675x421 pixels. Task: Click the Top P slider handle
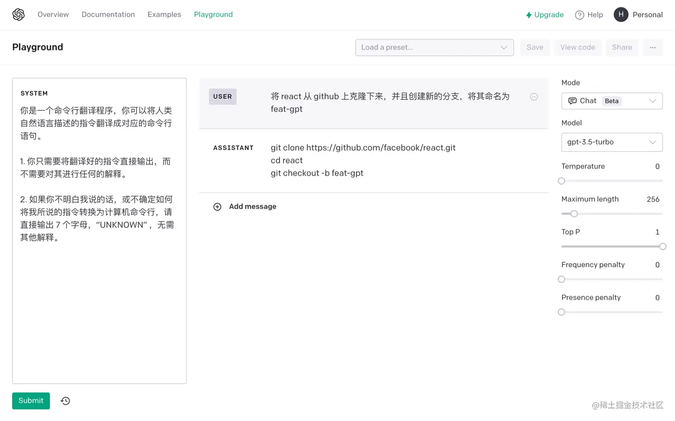click(x=662, y=247)
